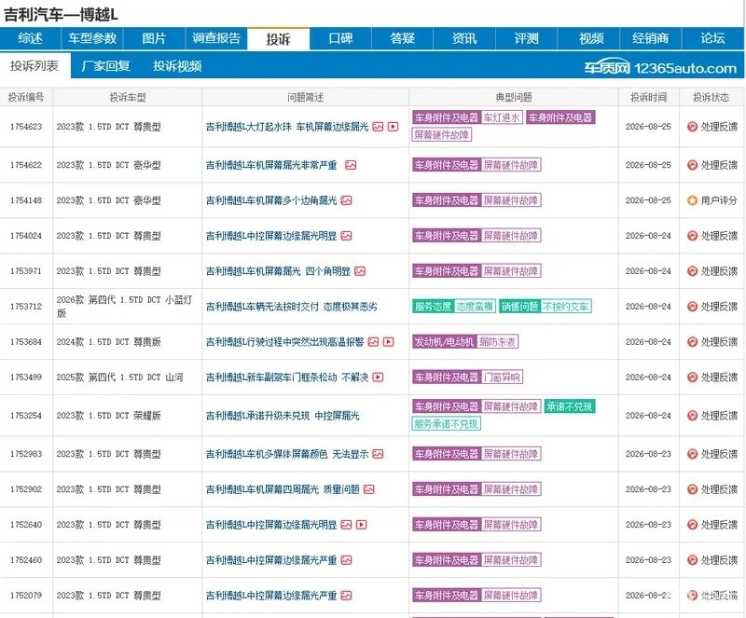Open image icon for complaint 1752902

click(369, 489)
